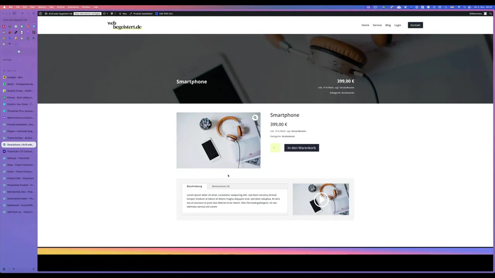Play the video on the product thumbnail
The image size is (495, 278).
(x=321, y=200)
